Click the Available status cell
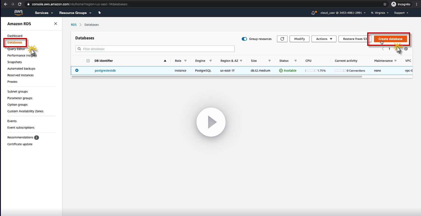This screenshot has height=216, width=421. [x=288, y=71]
